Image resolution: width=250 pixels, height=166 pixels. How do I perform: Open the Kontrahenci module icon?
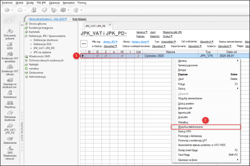point(10,93)
